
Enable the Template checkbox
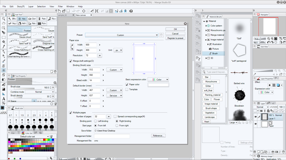click(x=127, y=90)
